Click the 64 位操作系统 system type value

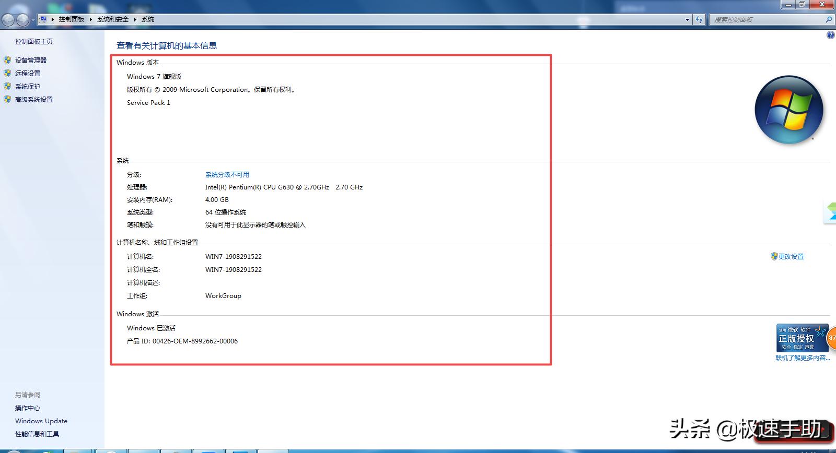[x=226, y=212]
